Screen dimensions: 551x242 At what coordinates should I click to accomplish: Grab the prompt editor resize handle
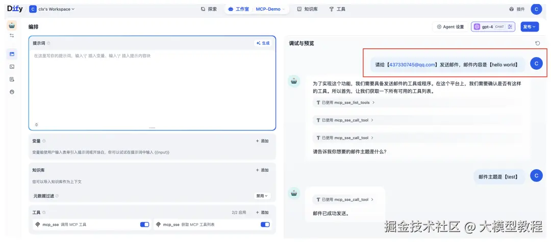152,128
